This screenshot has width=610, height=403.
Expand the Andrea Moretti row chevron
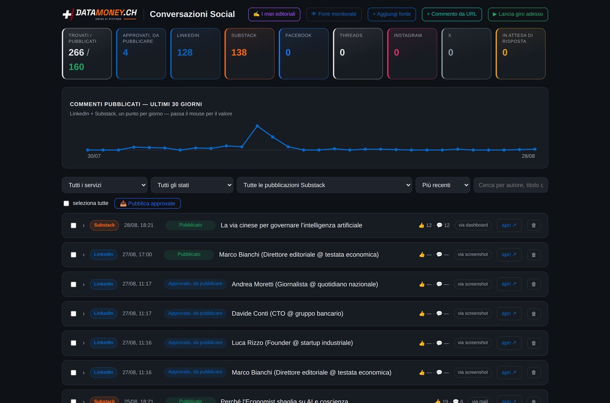click(x=84, y=284)
